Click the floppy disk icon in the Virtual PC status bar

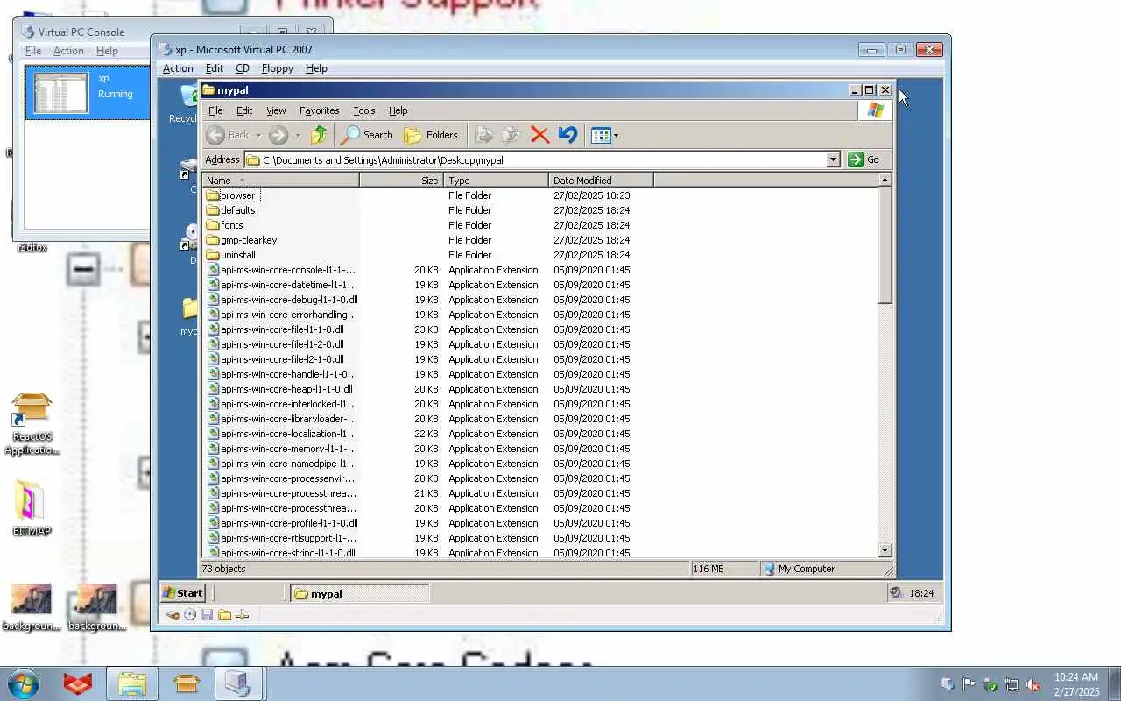[208, 615]
